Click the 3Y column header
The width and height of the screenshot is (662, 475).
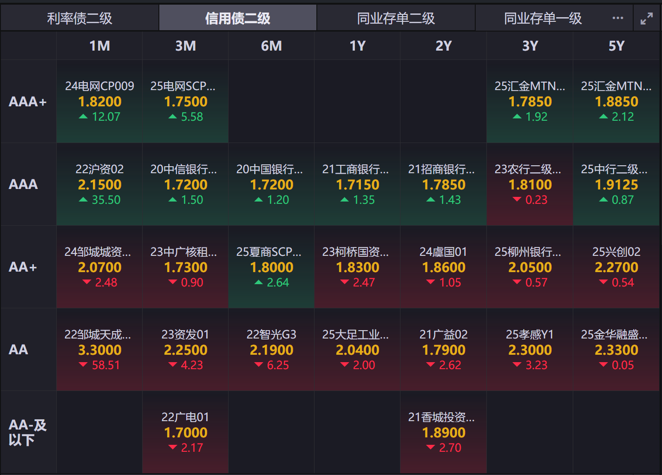(530, 46)
